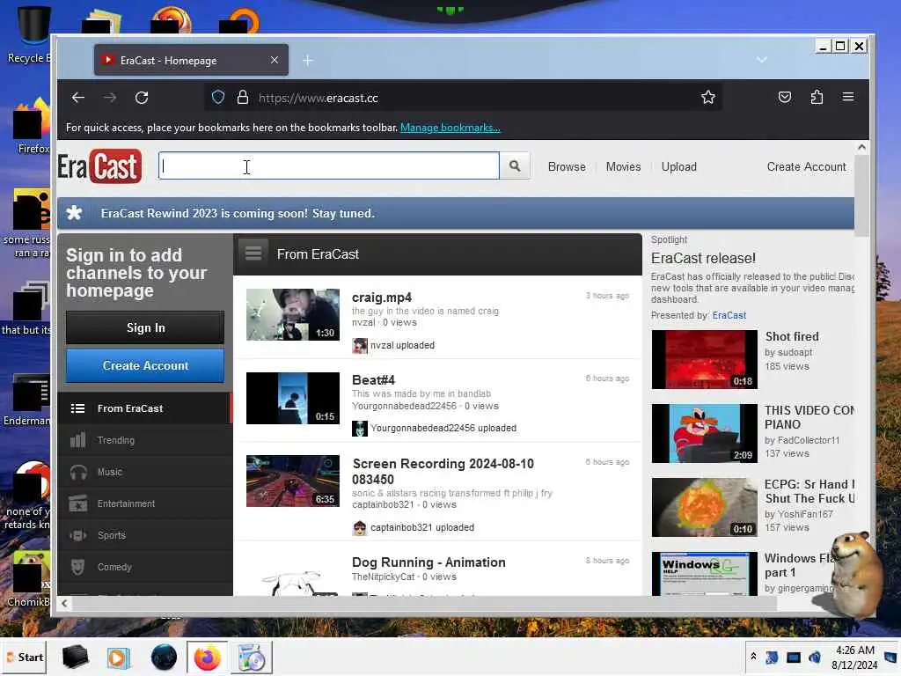
Task: Click the magnifier search button
Action: (515, 166)
